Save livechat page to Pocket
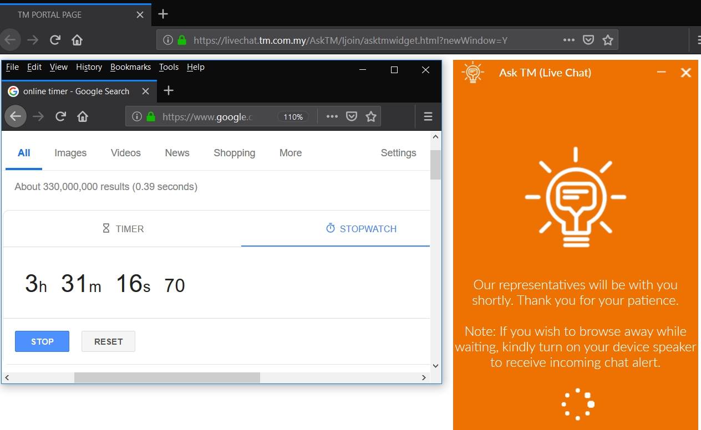The image size is (701, 430). 588,40
